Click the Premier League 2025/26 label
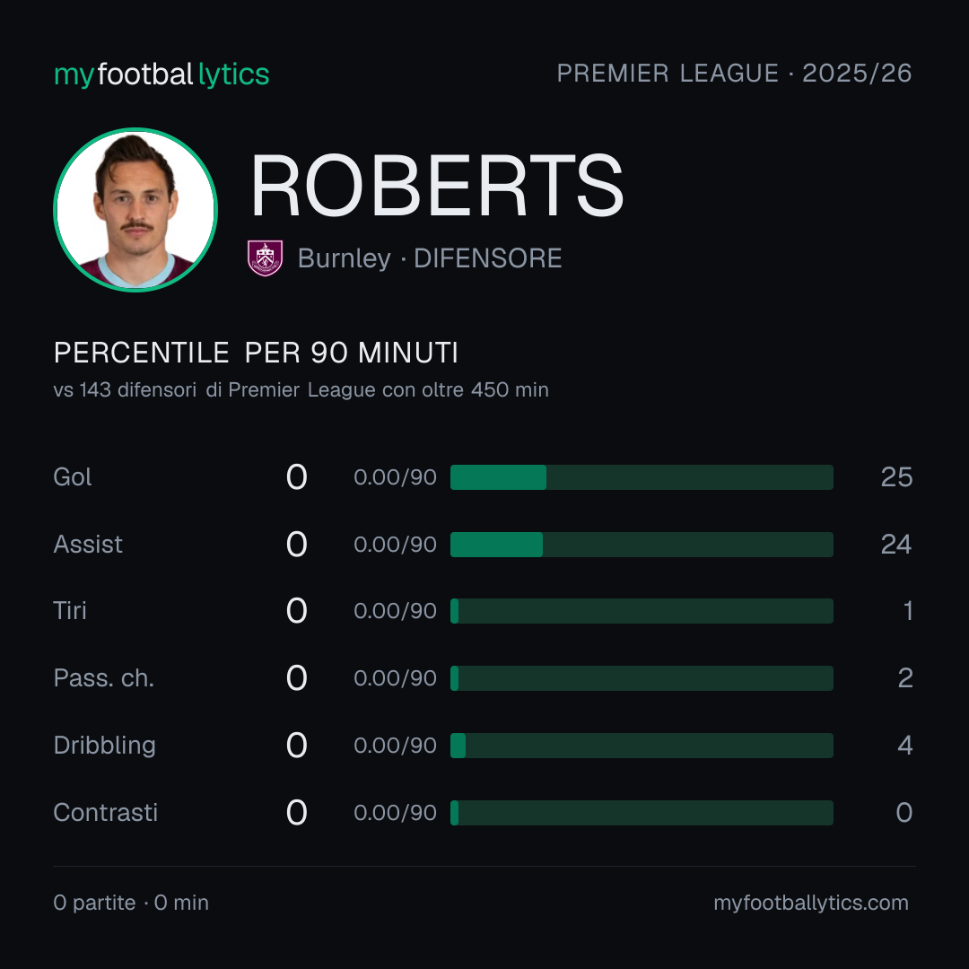The image size is (969, 969). 734,74
